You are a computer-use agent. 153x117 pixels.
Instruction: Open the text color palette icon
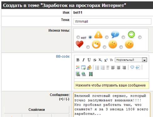[78, 67]
